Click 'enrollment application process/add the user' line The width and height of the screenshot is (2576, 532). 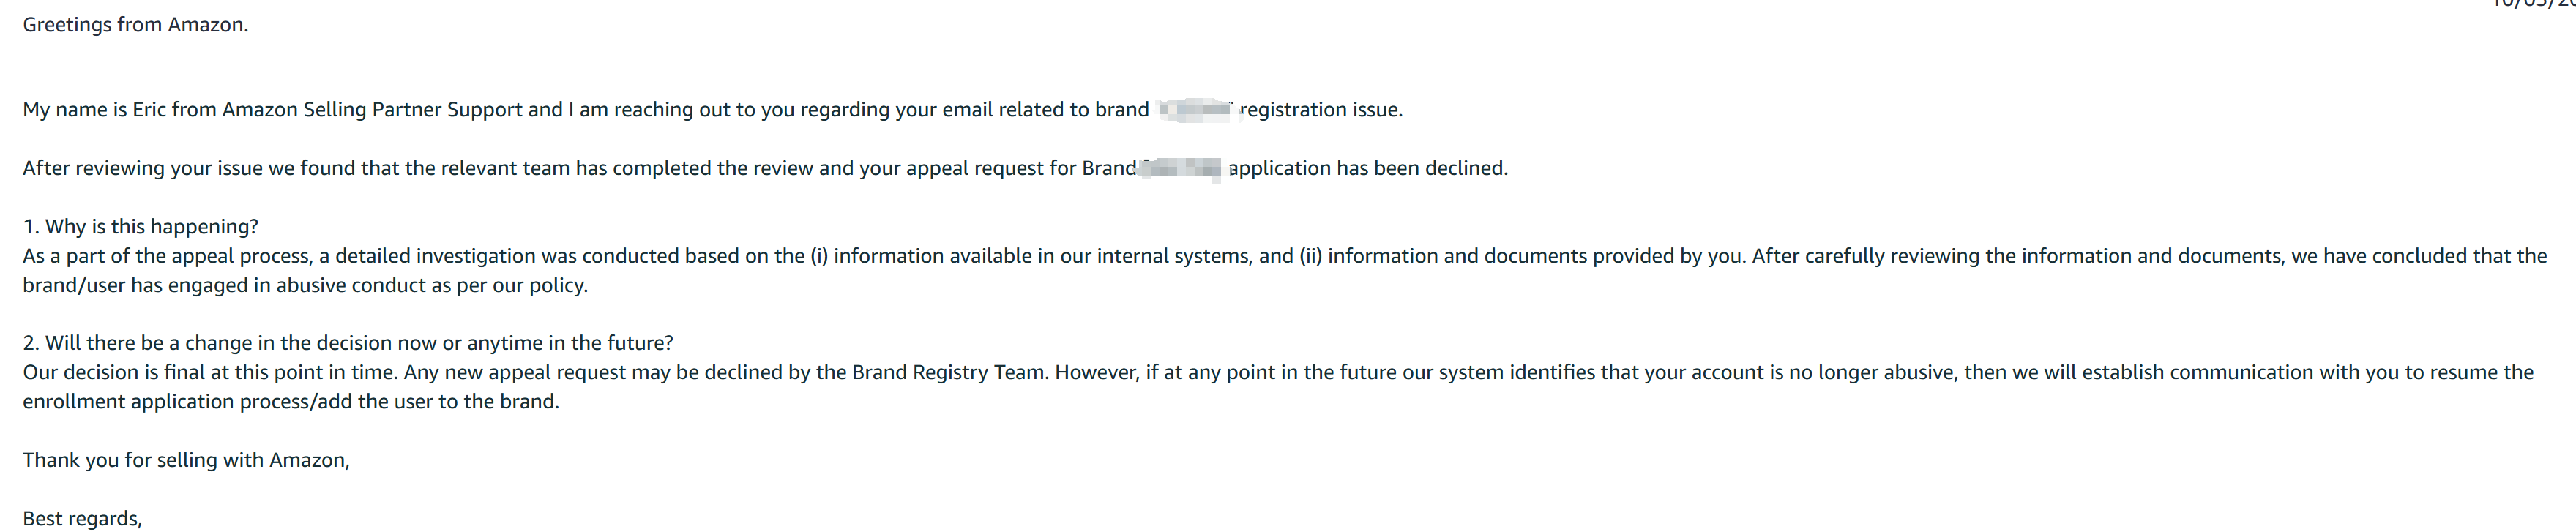(290, 401)
